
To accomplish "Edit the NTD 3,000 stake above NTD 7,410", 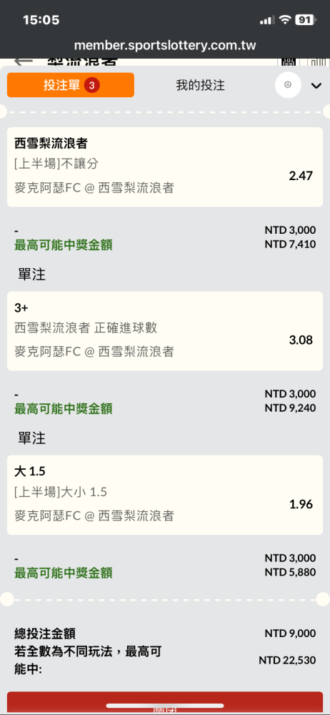I will [x=290, y=230].
